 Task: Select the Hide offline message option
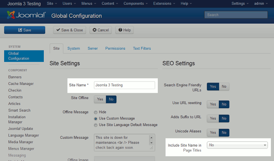coord(96,112)
